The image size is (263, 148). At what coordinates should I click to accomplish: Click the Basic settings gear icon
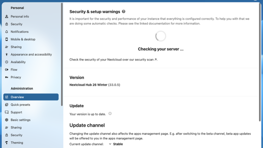6,120
